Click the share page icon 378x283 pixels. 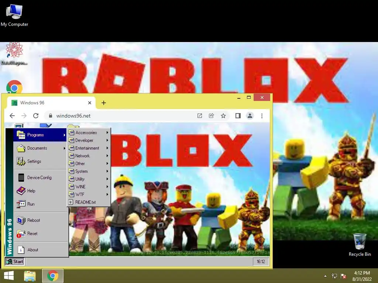click(x=212, y=116)
